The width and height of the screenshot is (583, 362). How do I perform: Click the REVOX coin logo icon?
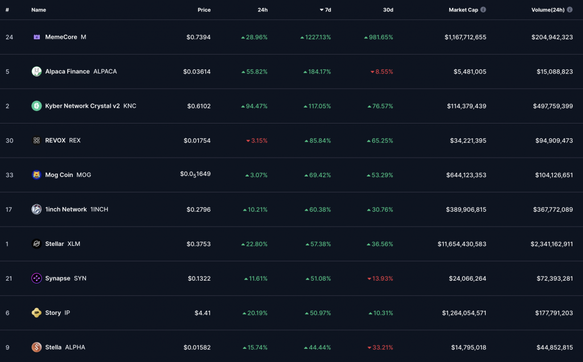click(x=36, y=141)
